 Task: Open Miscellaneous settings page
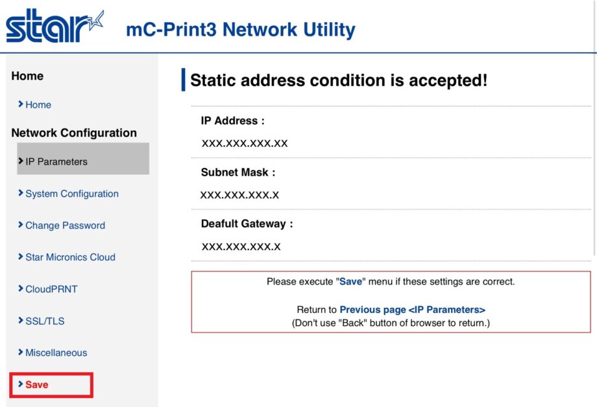(x=56, y=353)
